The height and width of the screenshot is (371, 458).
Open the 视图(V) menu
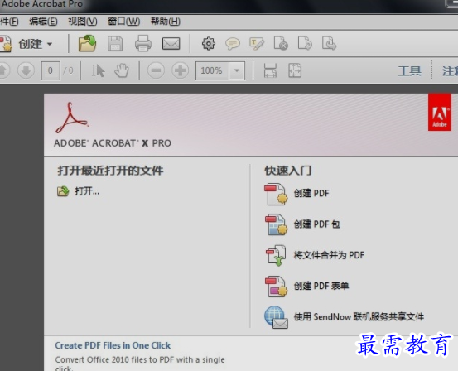(82, 22)
